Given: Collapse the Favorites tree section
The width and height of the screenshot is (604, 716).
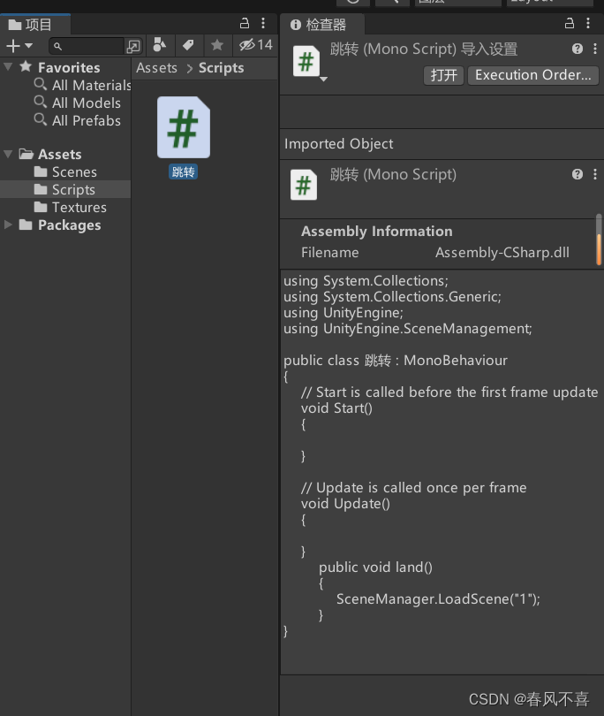Looking at the screenshot, I should [x=8, y=67].
